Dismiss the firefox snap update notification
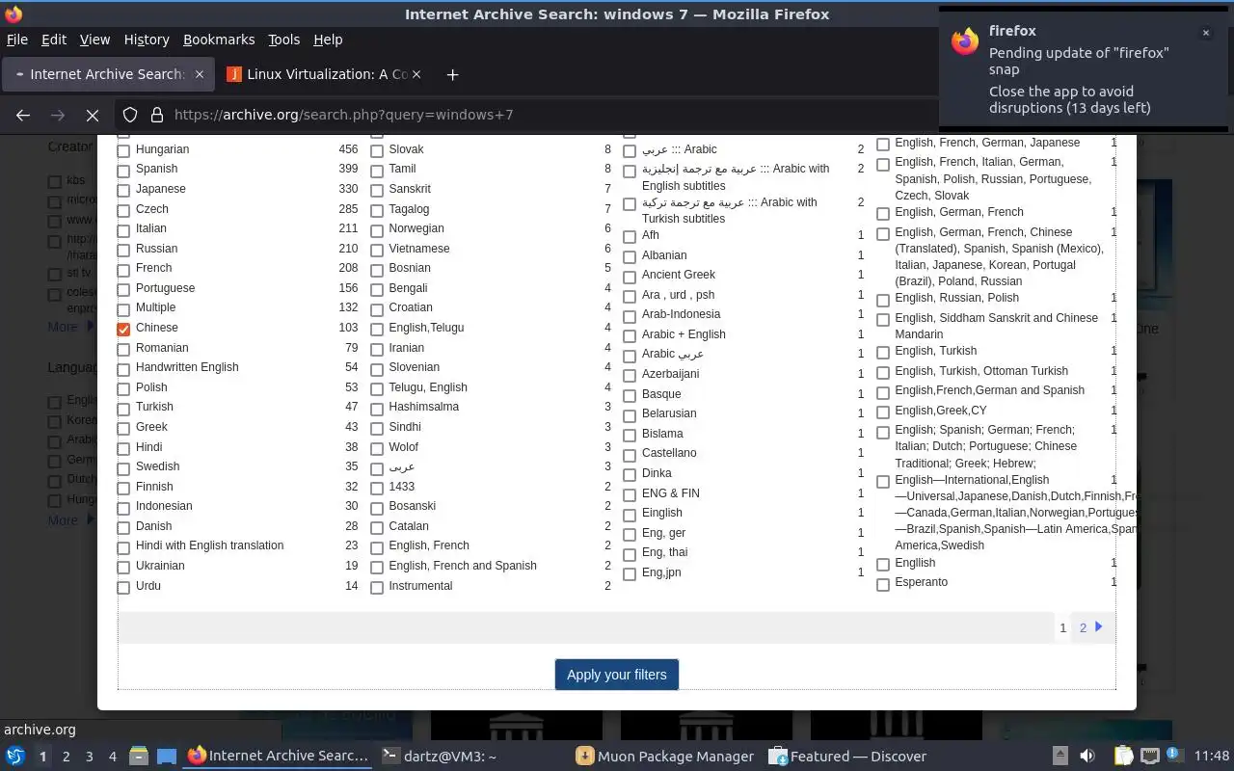This screenshot has width=1234, height=771. pyautogui.click(x=1205, y=33)
